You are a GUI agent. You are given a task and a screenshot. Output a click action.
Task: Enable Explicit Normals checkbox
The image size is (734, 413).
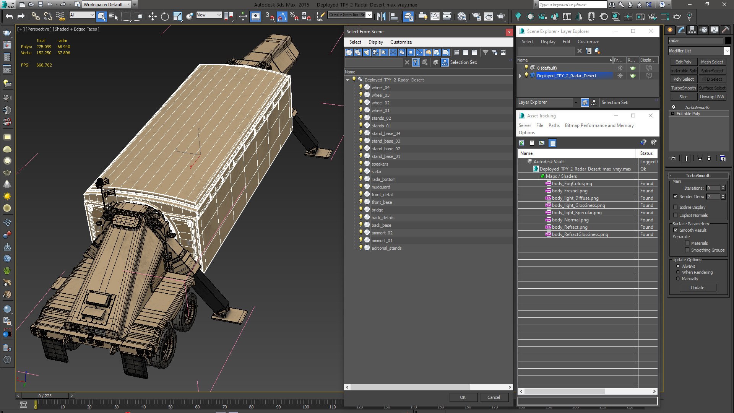[675, 215]
